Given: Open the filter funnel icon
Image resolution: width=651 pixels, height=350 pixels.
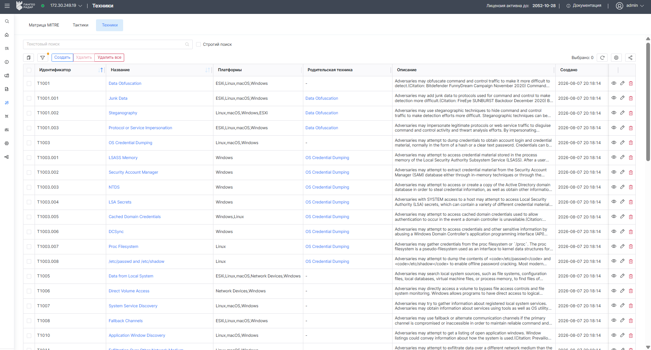Looking at the screenshot, I should pyautogui.click(x=42, y=58).
